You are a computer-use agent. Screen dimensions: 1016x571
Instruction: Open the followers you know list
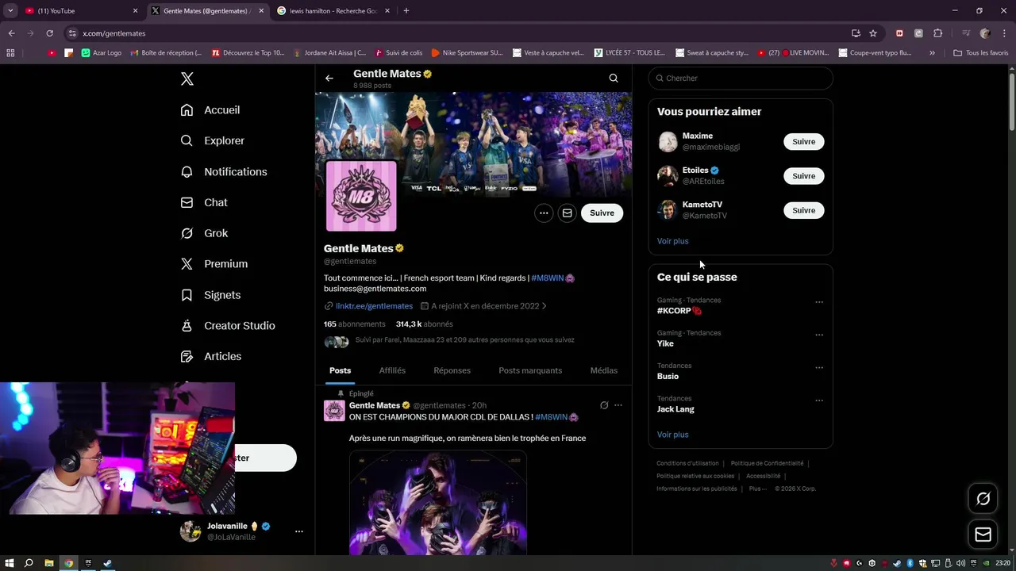tap(464, 340)
